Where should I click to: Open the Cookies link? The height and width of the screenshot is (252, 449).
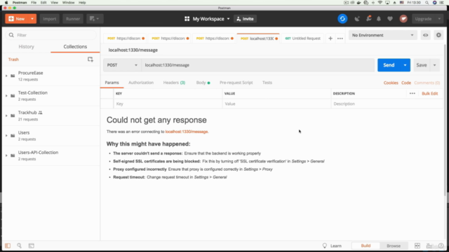(391, 83)
